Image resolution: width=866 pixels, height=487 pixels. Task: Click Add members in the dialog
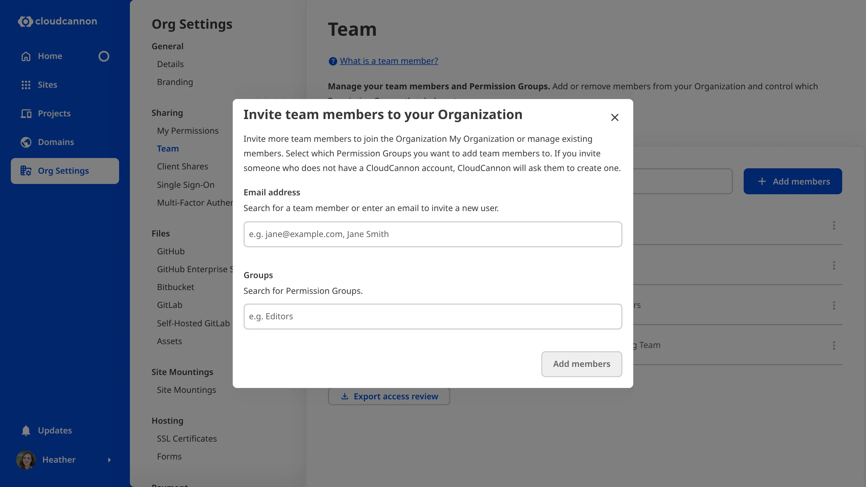tap(581, 364)
